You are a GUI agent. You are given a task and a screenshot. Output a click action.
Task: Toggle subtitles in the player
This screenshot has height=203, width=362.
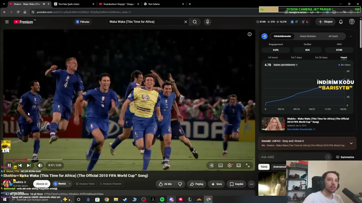click(x=221, y=166)
